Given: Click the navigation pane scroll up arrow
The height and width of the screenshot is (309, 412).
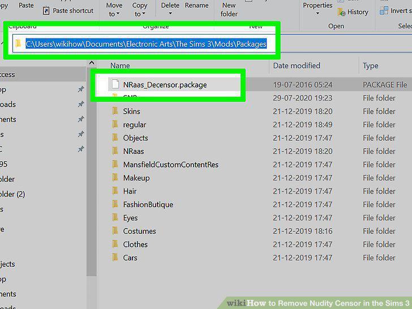Looking at the screenshot, I should [x=92, y=63].
